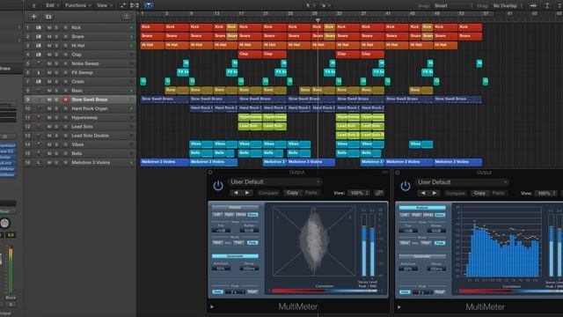Screen dimensions: 563x317
Task: Open the Drag mode dropdown No Overlap
Action: click(508, 5)
